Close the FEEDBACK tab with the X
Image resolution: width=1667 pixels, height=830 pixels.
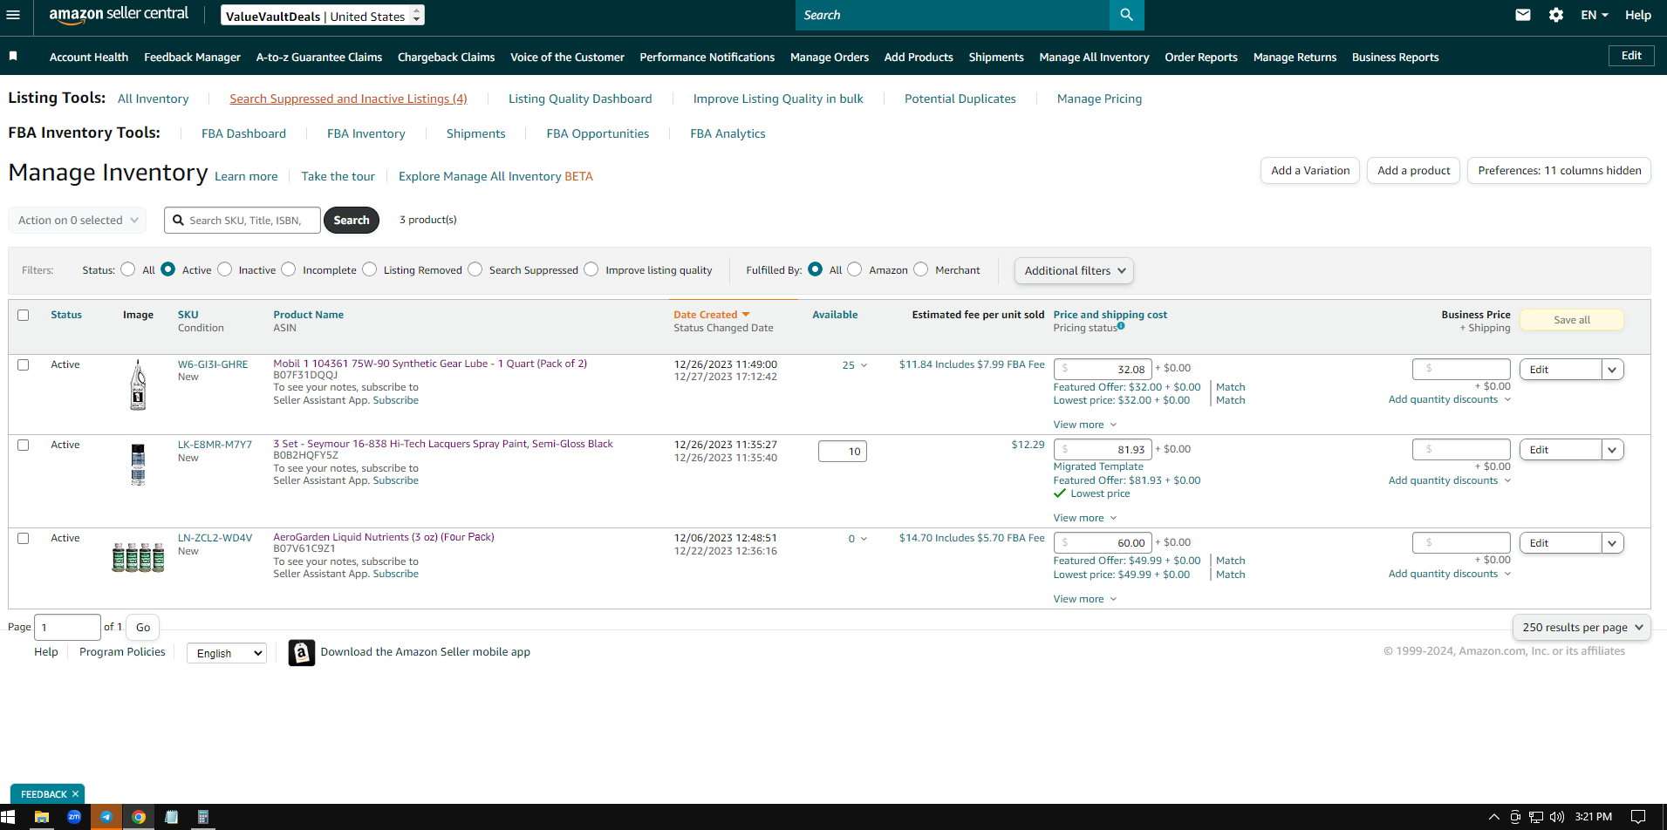pos(76,794)
